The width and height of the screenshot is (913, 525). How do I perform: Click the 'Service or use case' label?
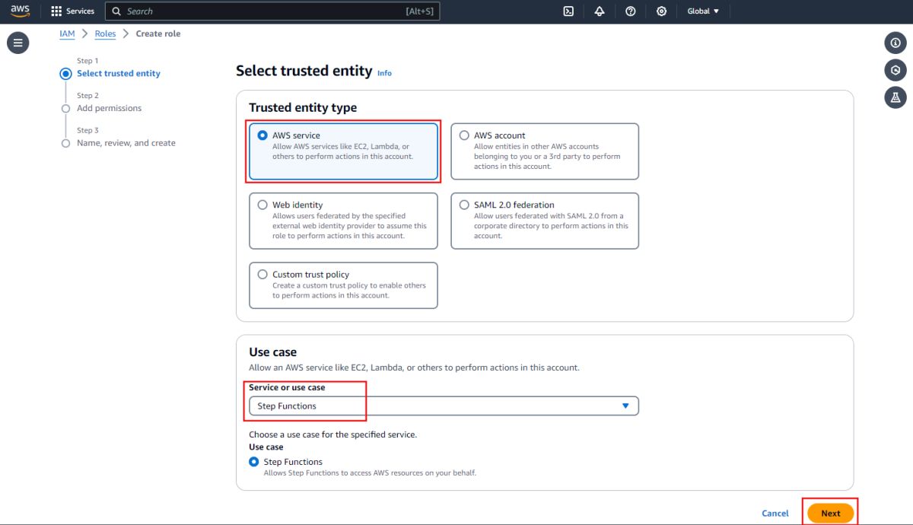tap(287, 387)
